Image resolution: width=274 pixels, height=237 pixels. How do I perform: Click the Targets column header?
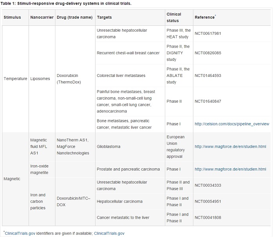[x=105, y=17]
